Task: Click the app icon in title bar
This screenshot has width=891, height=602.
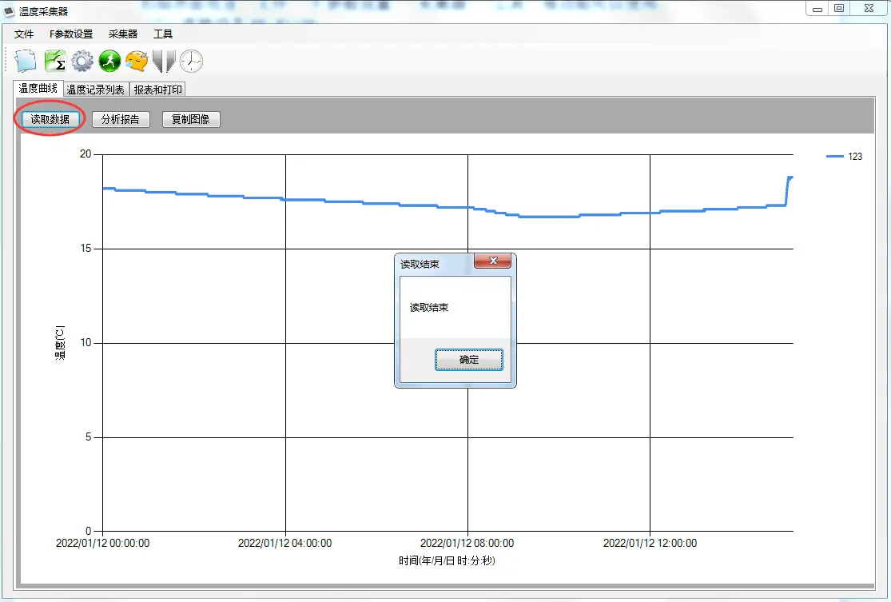Action: coord(10,11)
